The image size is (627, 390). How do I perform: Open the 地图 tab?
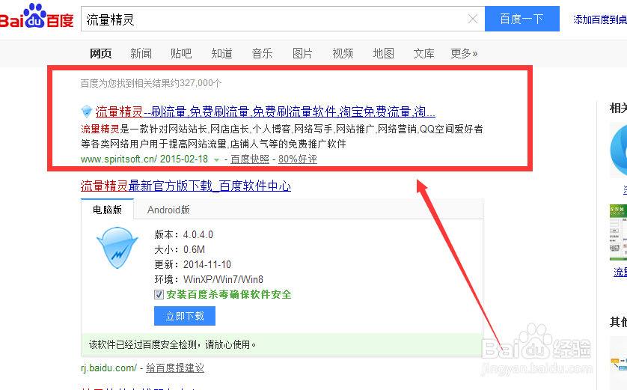click(384, 53)
